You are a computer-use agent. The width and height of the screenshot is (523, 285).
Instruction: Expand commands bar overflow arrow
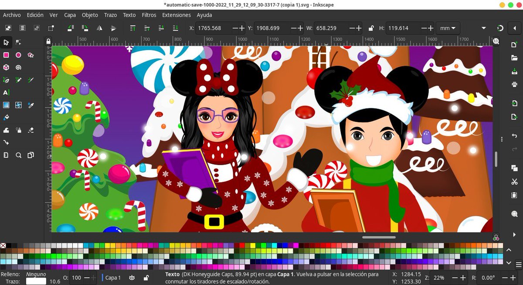(x=515, y=234)
